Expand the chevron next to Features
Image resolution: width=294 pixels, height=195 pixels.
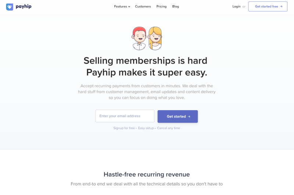click(x=129, y=7)
